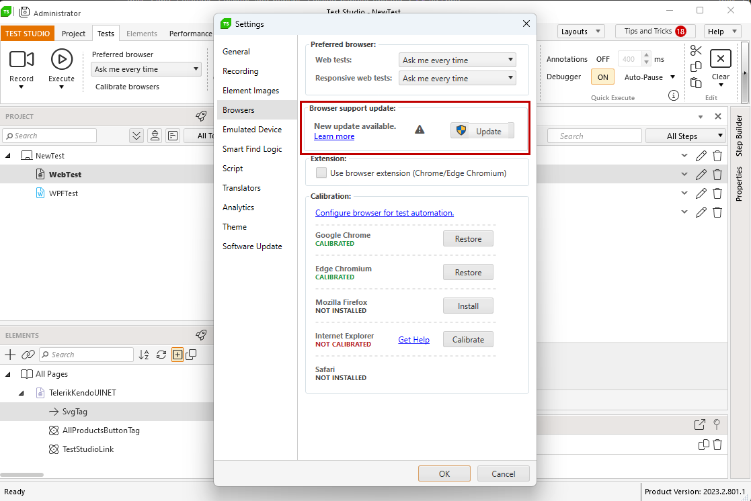Click the list view icon in Project toolbar

pos(173,136)
